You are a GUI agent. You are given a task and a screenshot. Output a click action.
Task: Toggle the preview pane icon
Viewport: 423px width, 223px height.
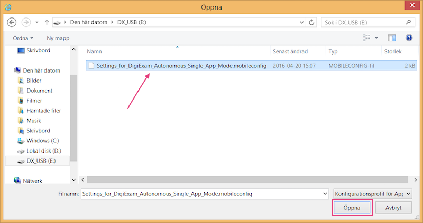coord(392,38)
